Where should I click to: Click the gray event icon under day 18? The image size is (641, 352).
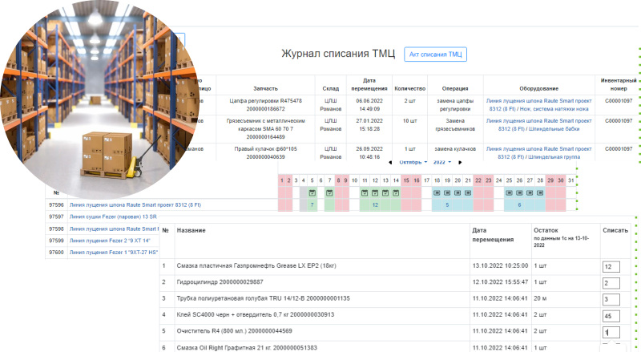437,193
